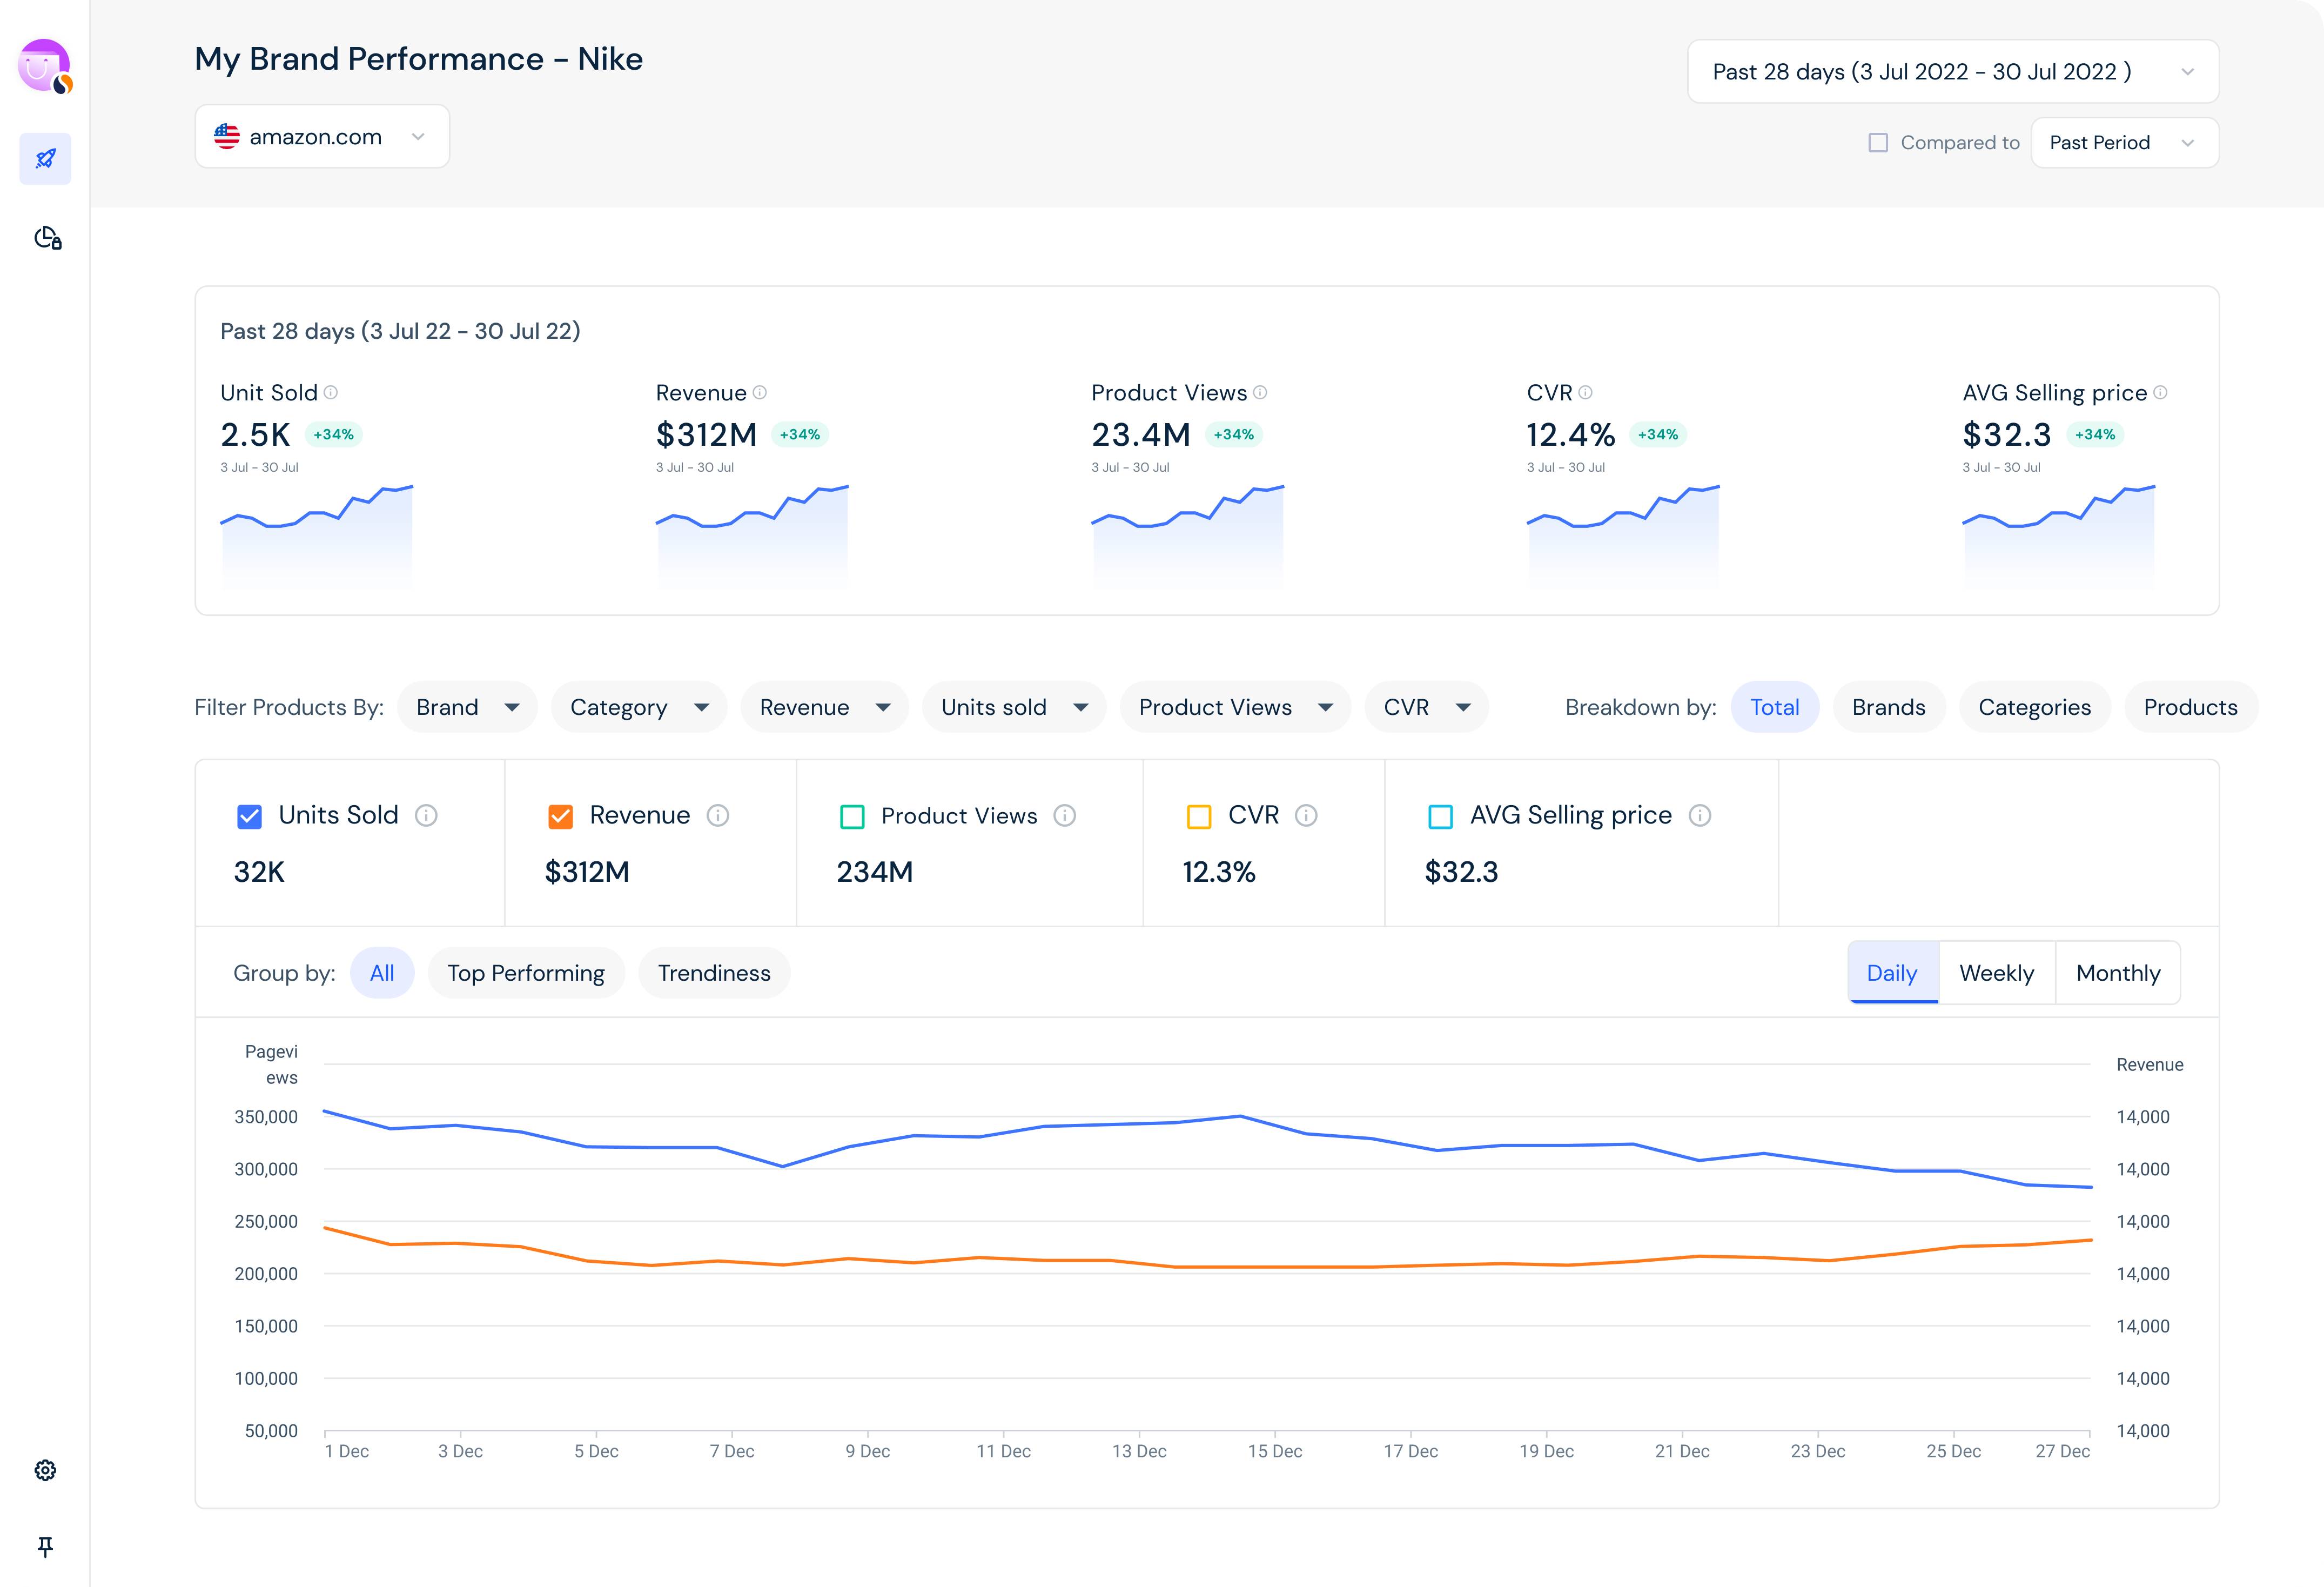Image resolution: width=2324 pixels, height=1587 pixels.
Task: Open the Category filter for products
Action: click(639, 707)
